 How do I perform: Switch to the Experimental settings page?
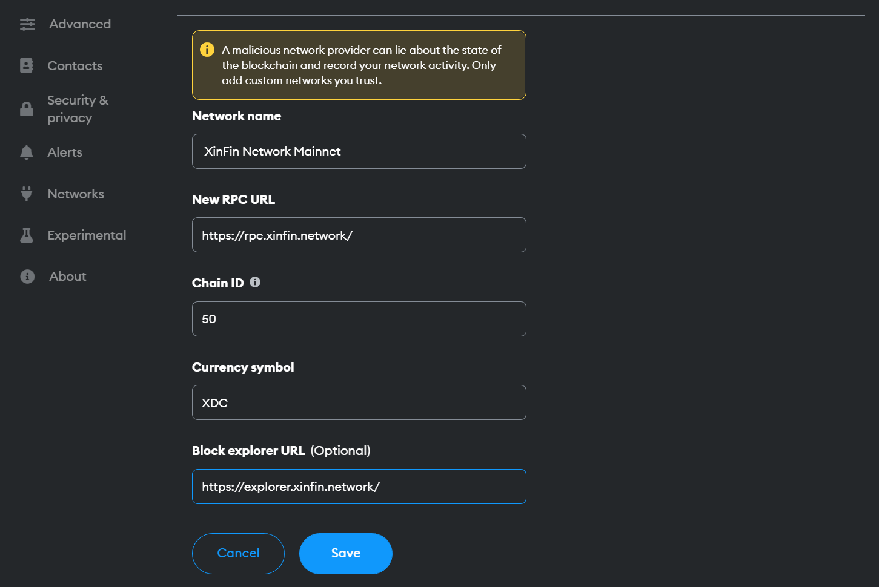pos(87,235)
